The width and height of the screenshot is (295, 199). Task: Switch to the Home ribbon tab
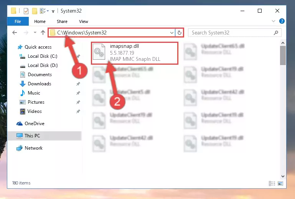pyautogui.click(x=40, y=21)
